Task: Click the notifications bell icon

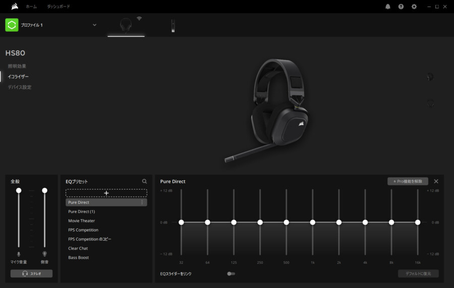Action: pyautogui.click(x=388, y=7)
